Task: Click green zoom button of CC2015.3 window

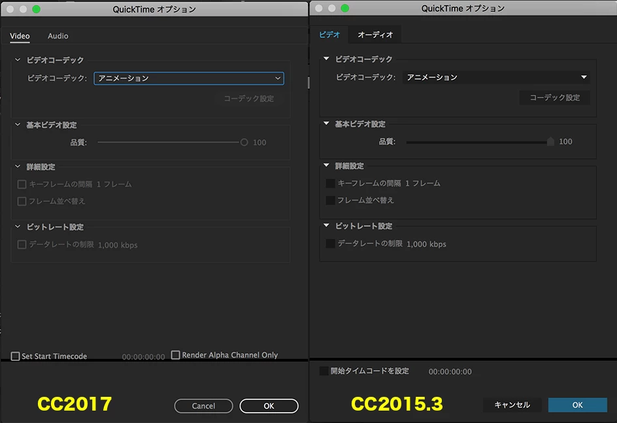Action: (x=344, y=8)
